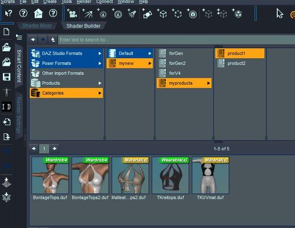Open the Tools menu
The image size is (295, 228).
pos(66,1)
